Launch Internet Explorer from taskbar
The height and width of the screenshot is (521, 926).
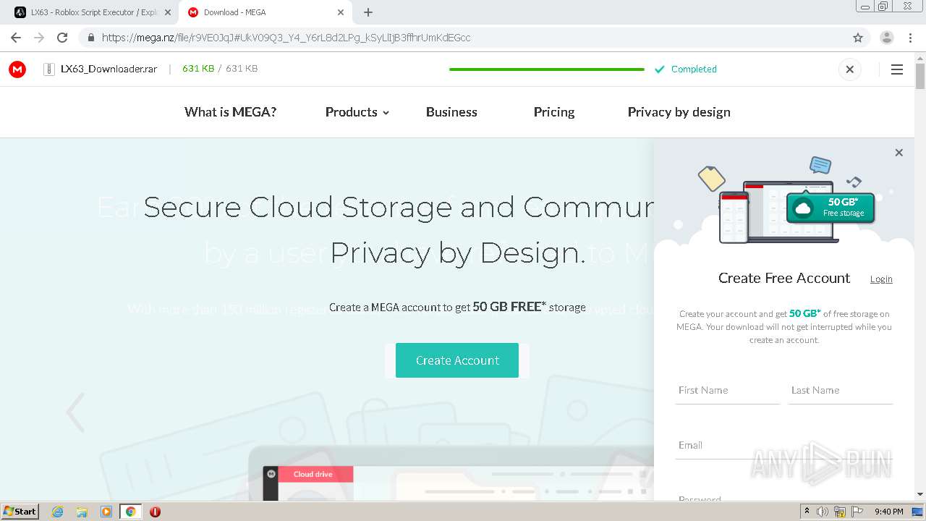[58, 512]
